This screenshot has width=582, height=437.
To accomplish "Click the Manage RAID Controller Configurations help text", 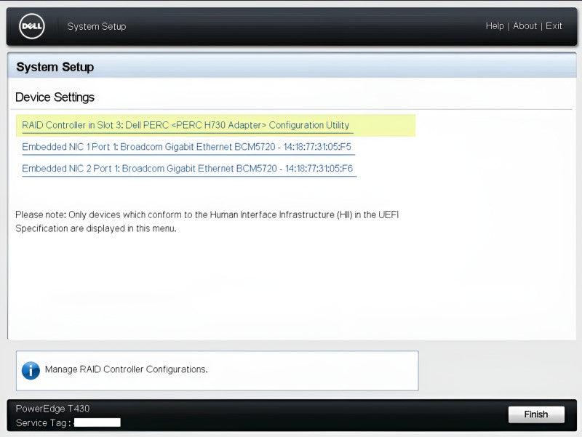I will (x=126, y=369).
